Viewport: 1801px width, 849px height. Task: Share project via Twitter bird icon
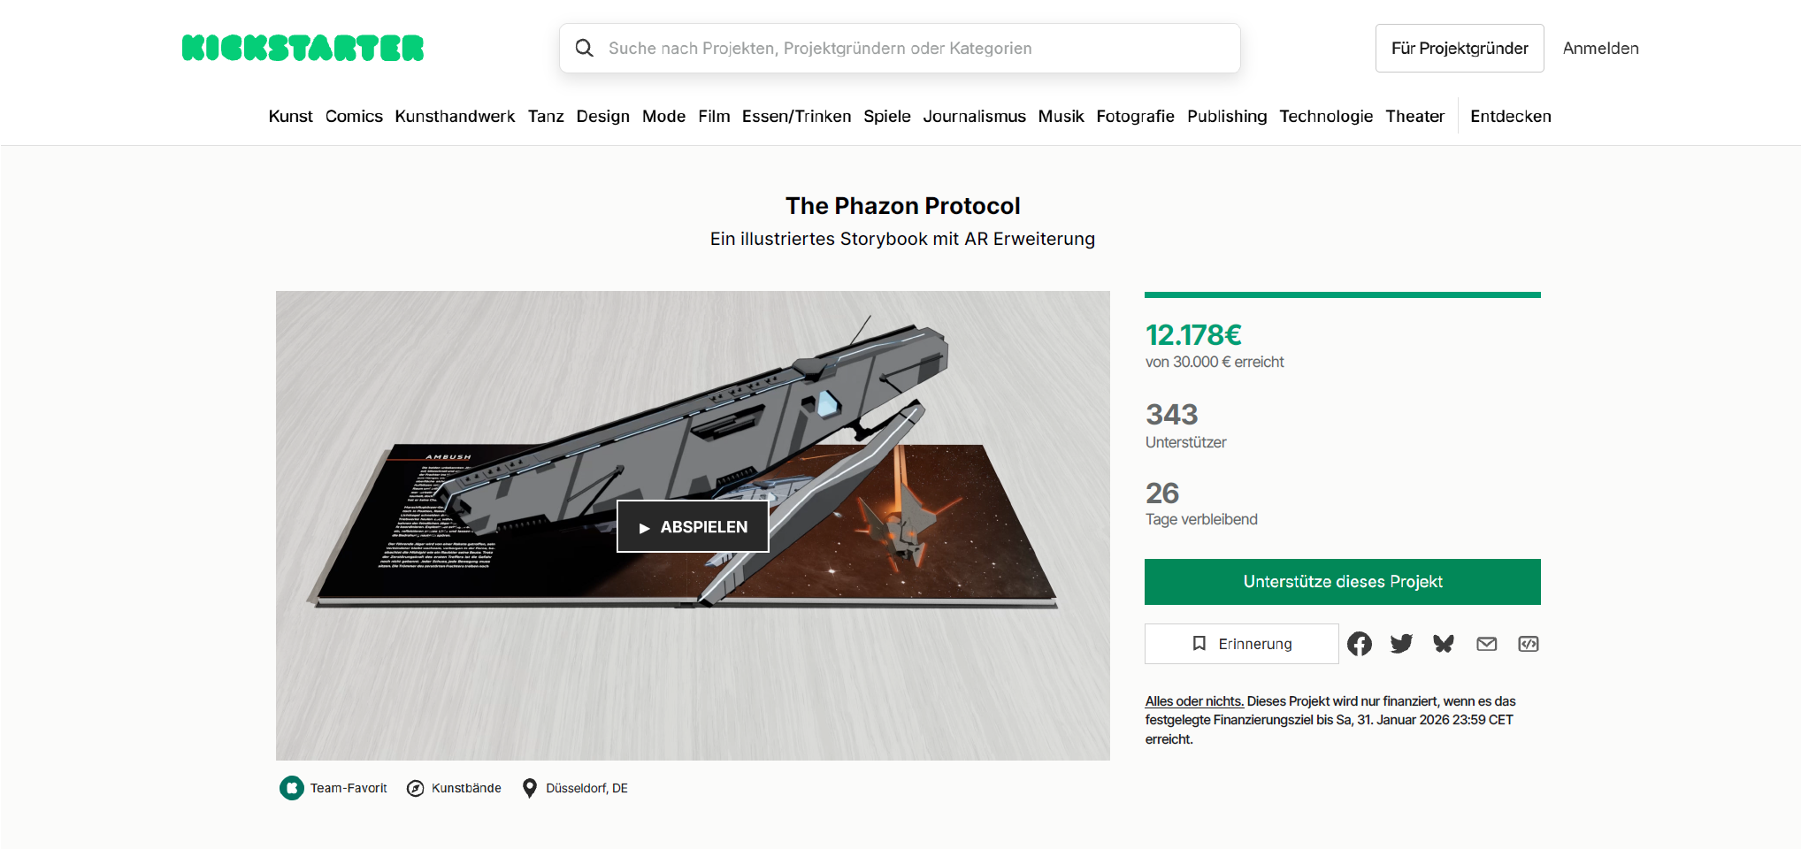[x=1401, y=644]
